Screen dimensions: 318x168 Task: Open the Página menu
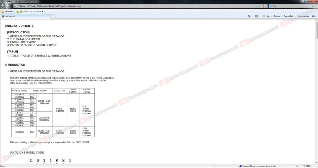(278, 16)
